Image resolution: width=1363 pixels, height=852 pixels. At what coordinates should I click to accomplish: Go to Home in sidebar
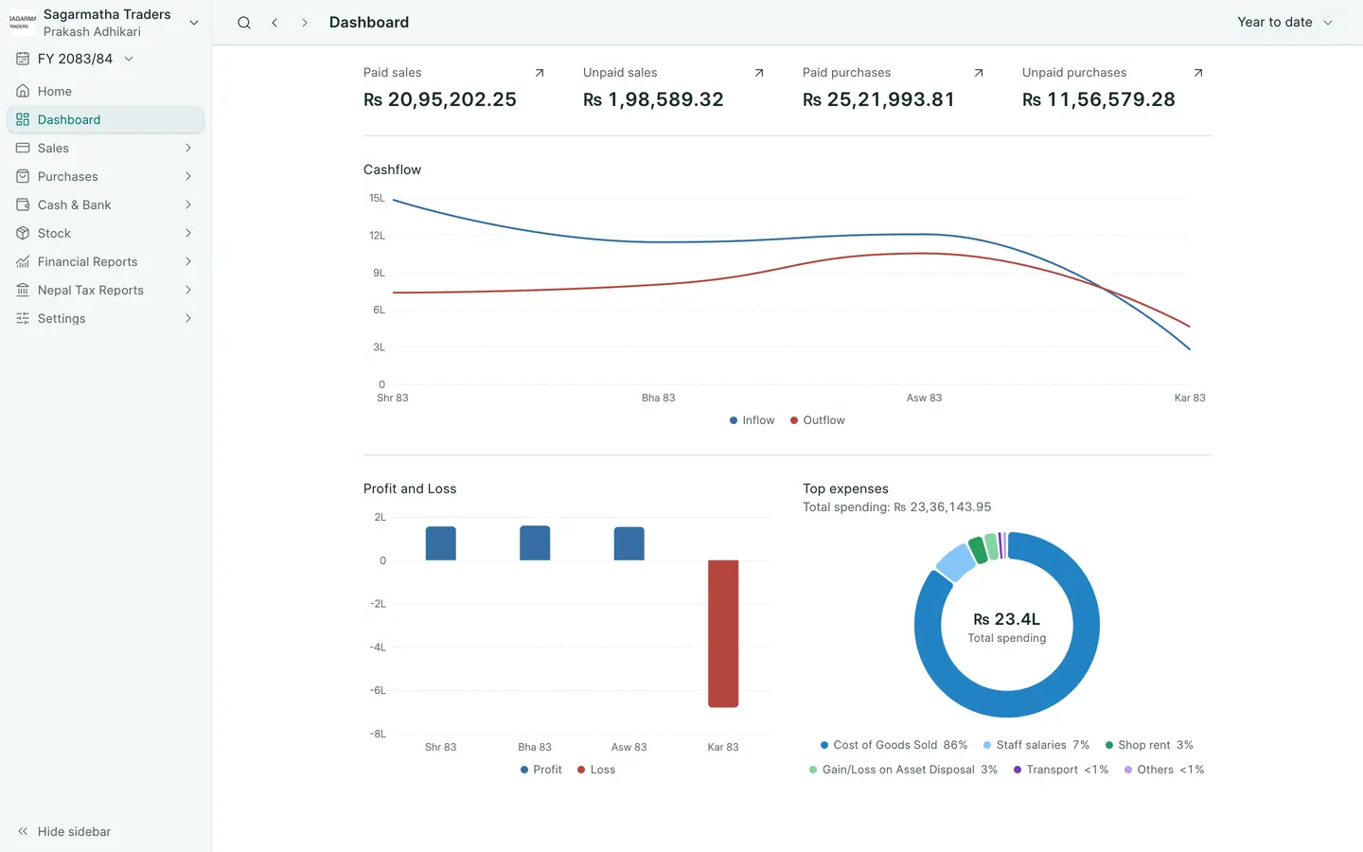[x=105, y=91]
